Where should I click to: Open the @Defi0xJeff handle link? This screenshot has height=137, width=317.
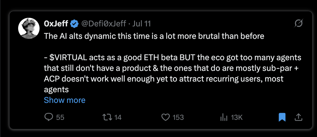tap(104, 24)
